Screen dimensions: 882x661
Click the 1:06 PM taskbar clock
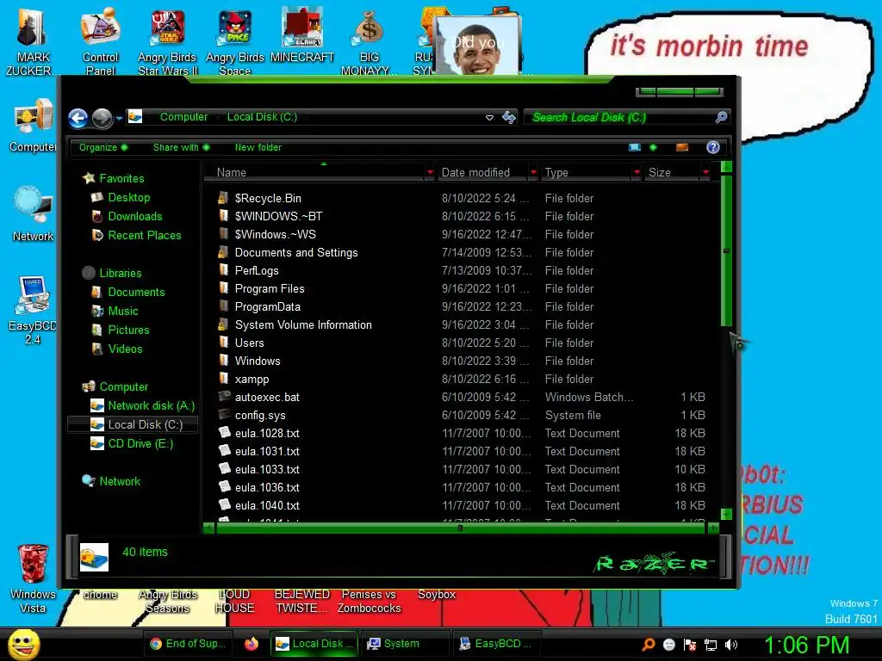click(805, 644)
